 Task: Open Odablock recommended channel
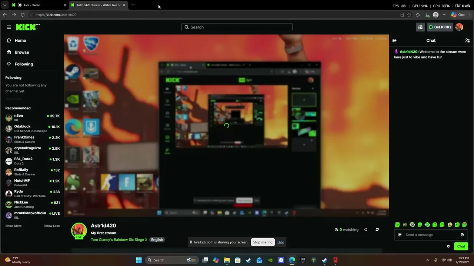pyautogui.click(x=33, y=129)
